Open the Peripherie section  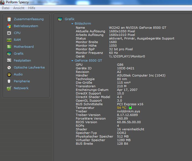click(x=22, y=81)
